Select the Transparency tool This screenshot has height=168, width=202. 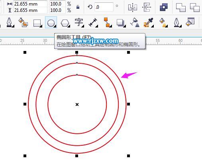[x=135, y=22]
